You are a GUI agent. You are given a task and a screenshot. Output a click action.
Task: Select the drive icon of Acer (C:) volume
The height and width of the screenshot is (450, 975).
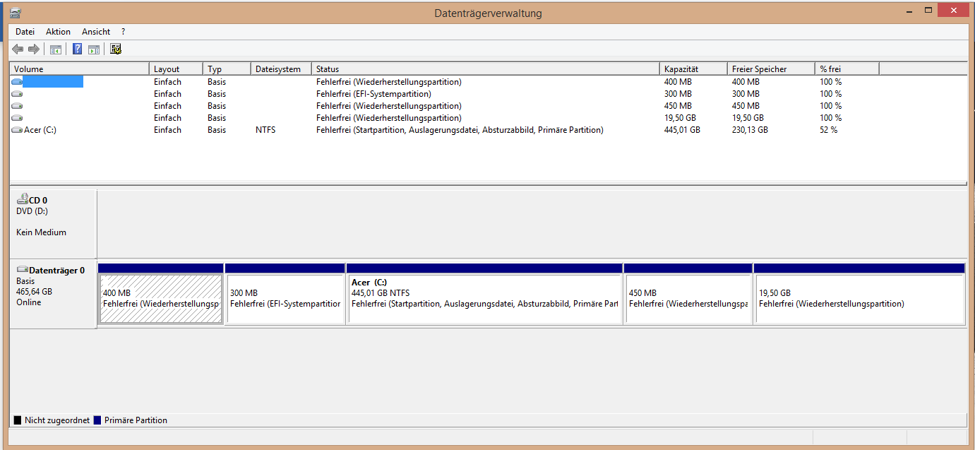point(17,130)
